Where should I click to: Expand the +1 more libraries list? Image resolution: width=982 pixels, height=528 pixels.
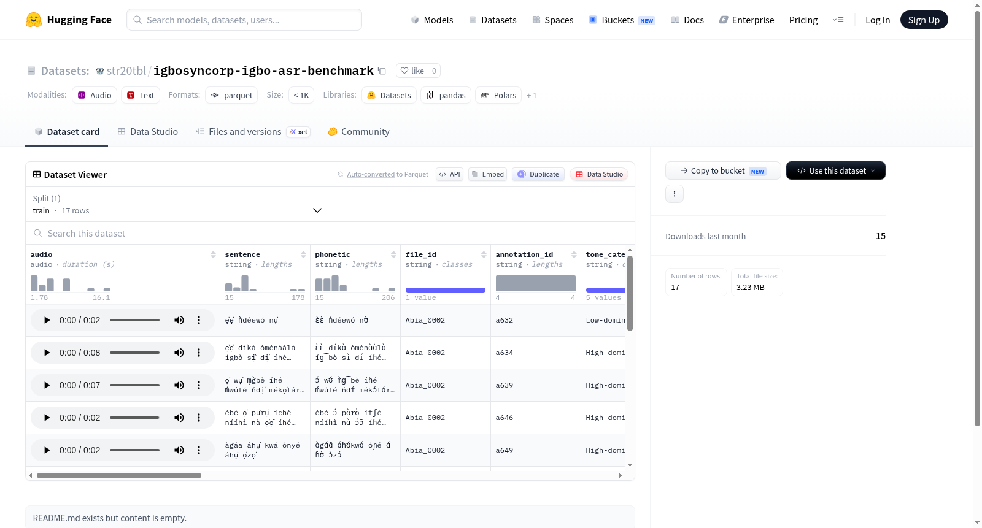(x=532, y=95)
